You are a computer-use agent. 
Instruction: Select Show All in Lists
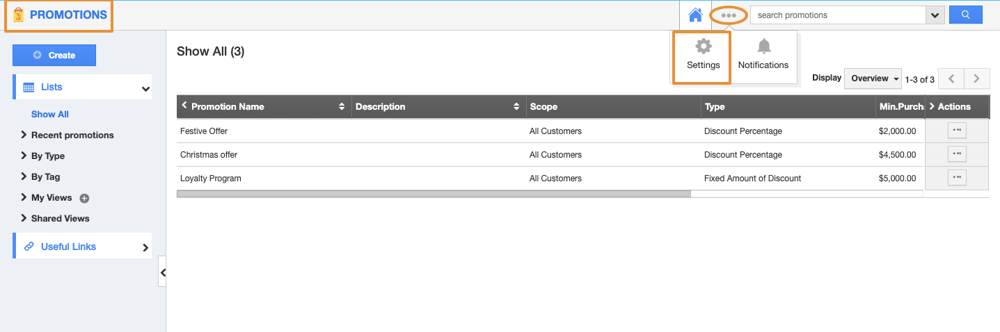pyautogui.click(x=50, y=114)
